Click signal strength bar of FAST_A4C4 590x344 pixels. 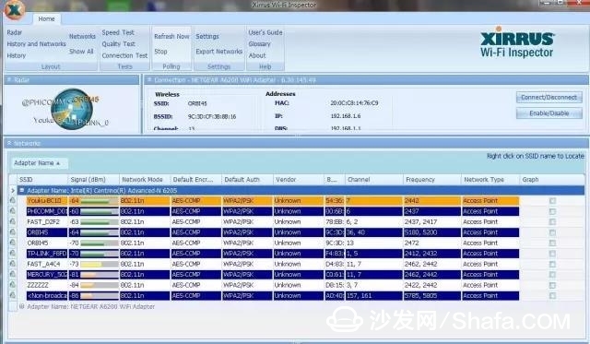click(x=100, y=264)
